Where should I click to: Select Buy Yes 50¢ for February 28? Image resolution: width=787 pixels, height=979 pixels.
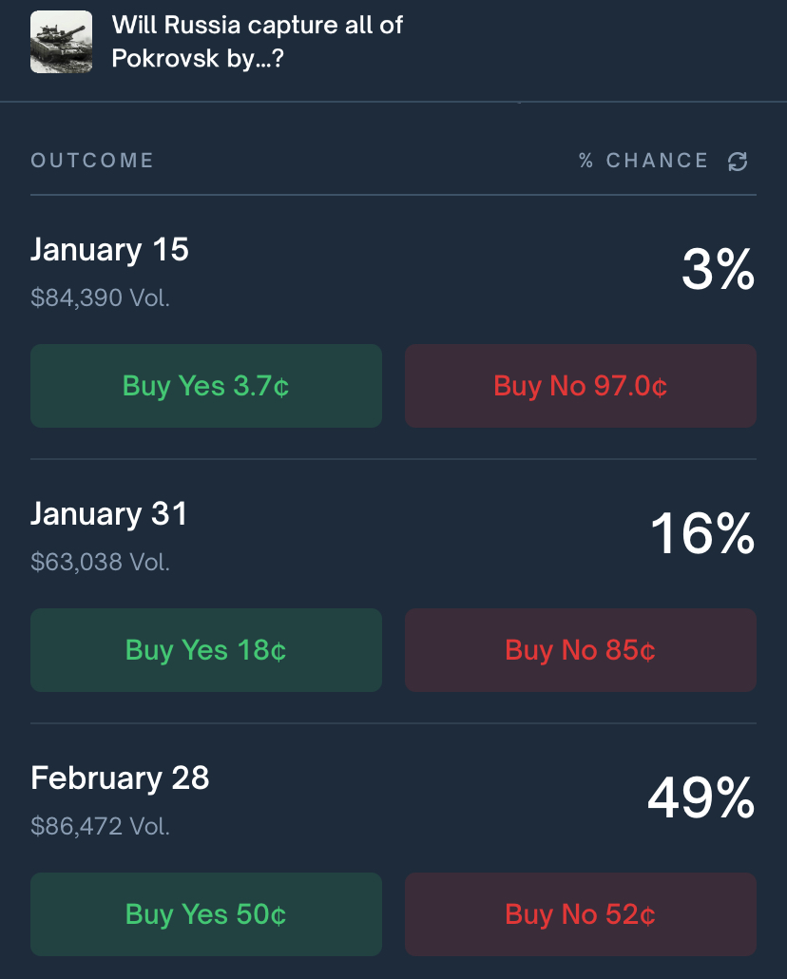tap(206, 914)
